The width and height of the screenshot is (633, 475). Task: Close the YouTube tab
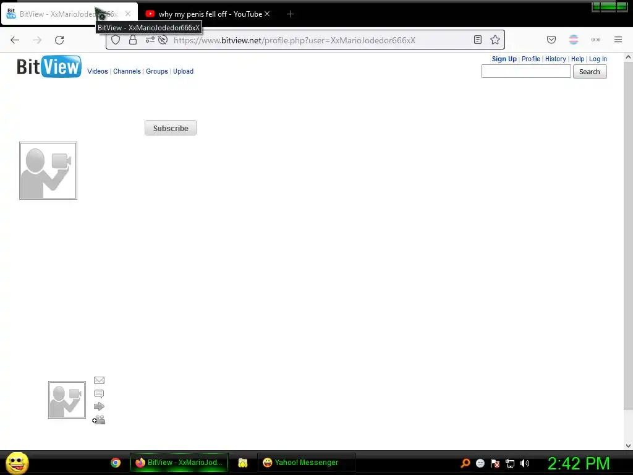tap(267, 14)
